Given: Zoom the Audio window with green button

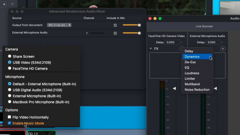Looking at the screenshot, I should pos(160,18).
